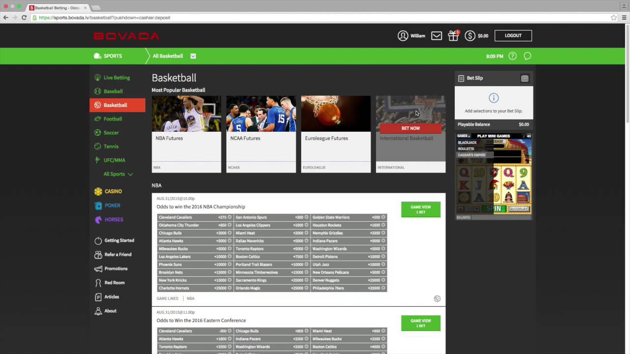Open the gift box rewards icon
630x354 pixels.
tap(453, 35)
